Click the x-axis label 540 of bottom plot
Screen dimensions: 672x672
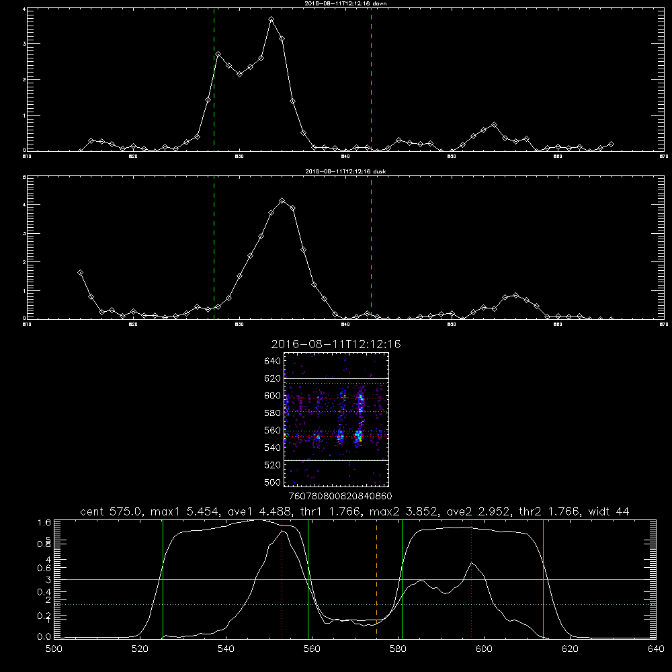pos(226,649)
